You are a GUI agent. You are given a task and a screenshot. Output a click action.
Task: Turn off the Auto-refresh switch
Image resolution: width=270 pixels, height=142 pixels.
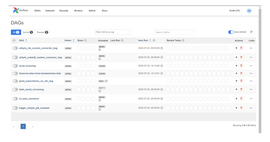coord(231,32)
